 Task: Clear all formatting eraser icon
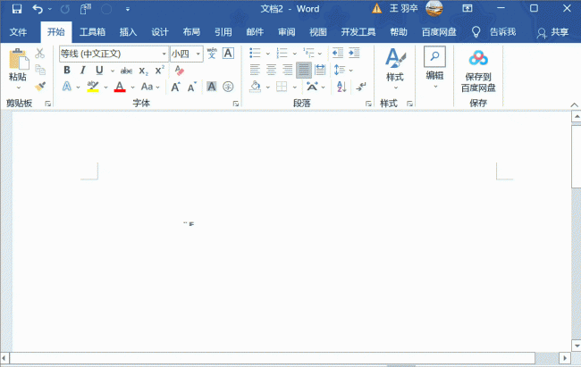coord(180,70)
